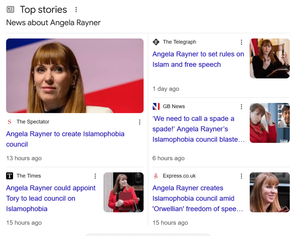Click the Express.co.uk logo icon
The width and height of the screenshot is (304, 236).
[x=156, y=176]
